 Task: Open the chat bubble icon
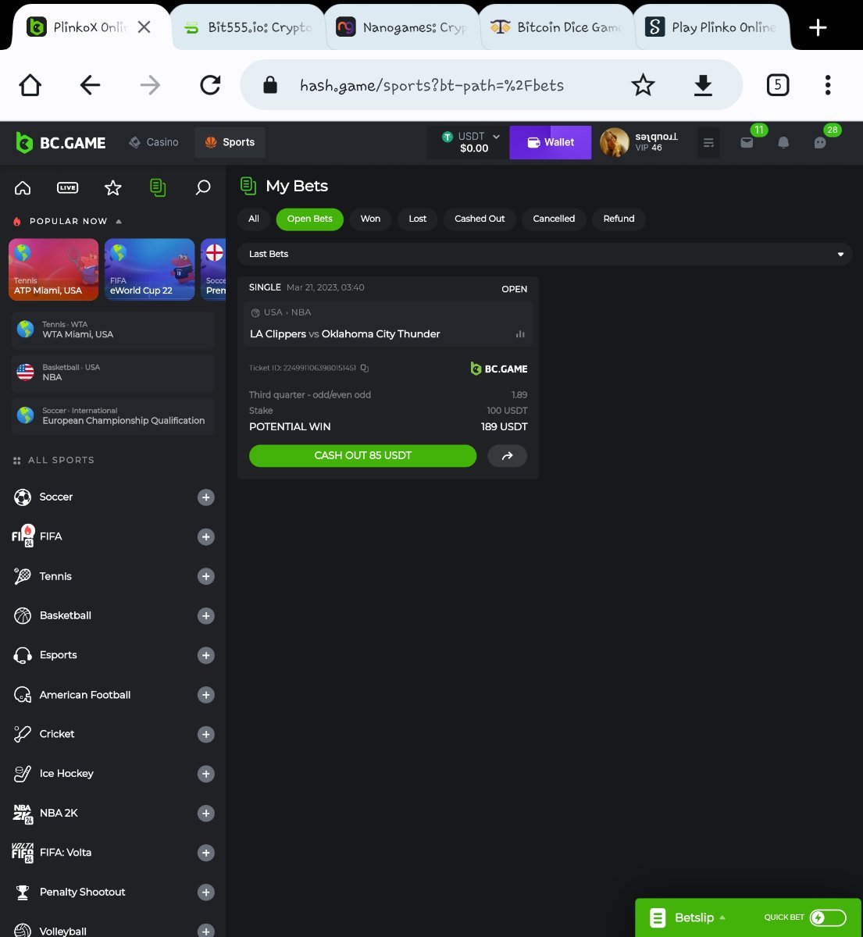point(820,143)
